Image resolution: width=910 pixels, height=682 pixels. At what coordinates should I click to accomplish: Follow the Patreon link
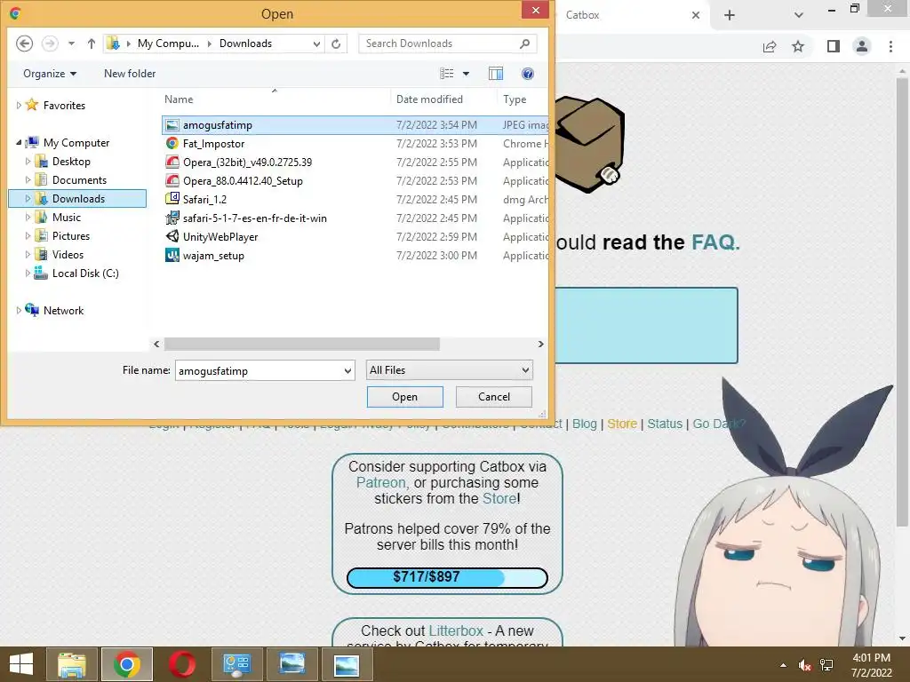(x=380, y=482)
